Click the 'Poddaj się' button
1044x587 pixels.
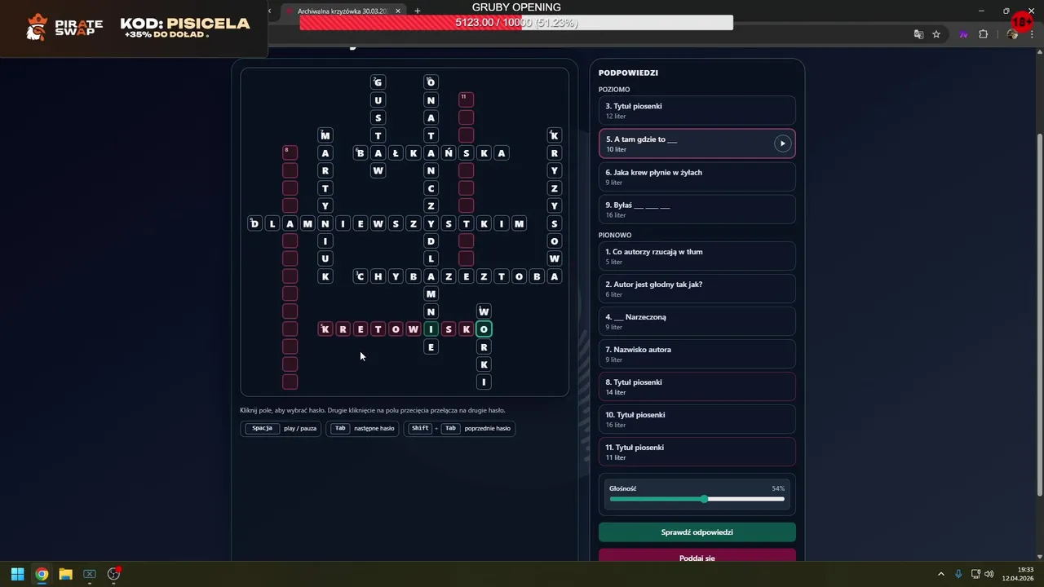coord(697,556)
